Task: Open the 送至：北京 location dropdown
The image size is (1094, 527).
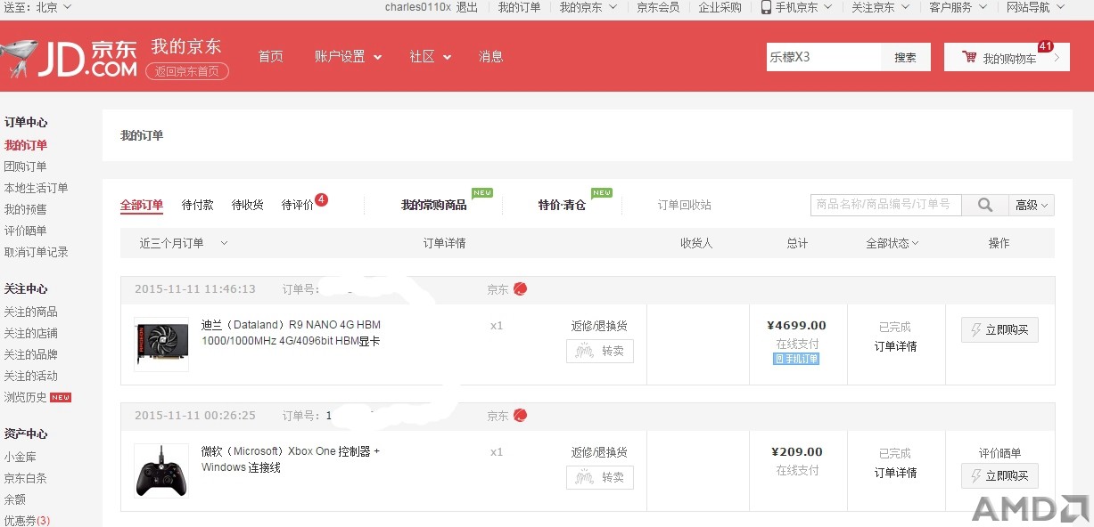Action: pyautogui.click(x=38, y=7)
